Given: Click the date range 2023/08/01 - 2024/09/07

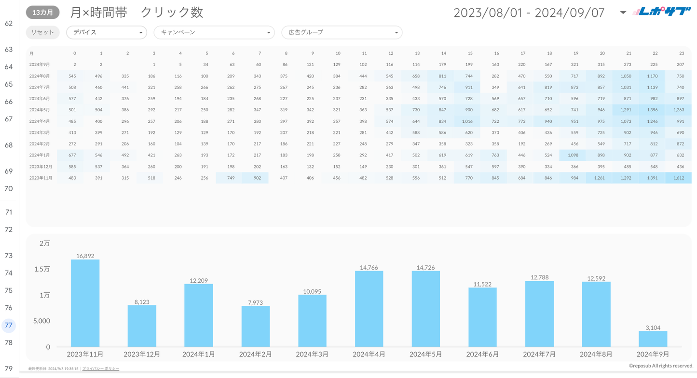Looking at the screenshot, I should [x=529, y=13].
